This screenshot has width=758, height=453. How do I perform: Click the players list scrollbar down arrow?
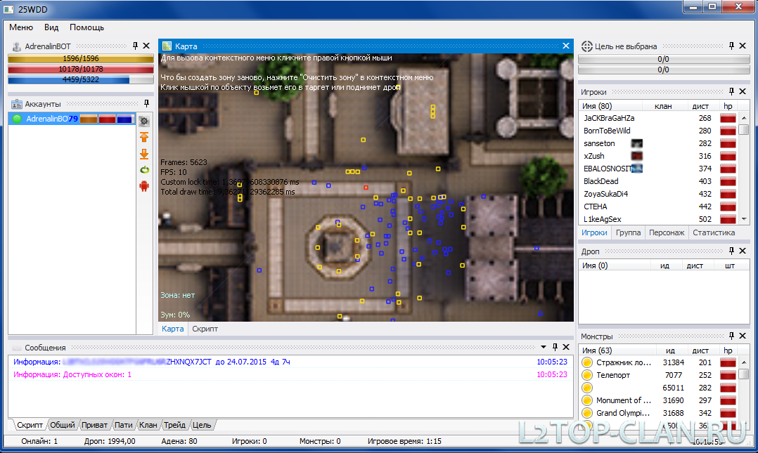744,218
